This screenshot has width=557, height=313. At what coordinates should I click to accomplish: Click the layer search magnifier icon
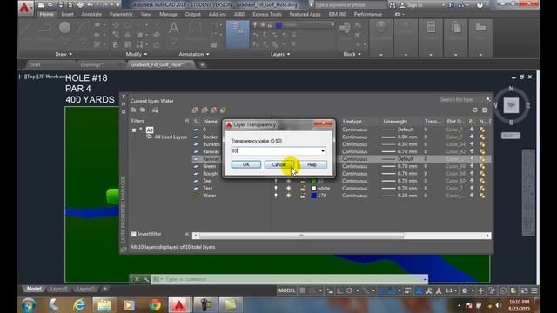point(488,100)
